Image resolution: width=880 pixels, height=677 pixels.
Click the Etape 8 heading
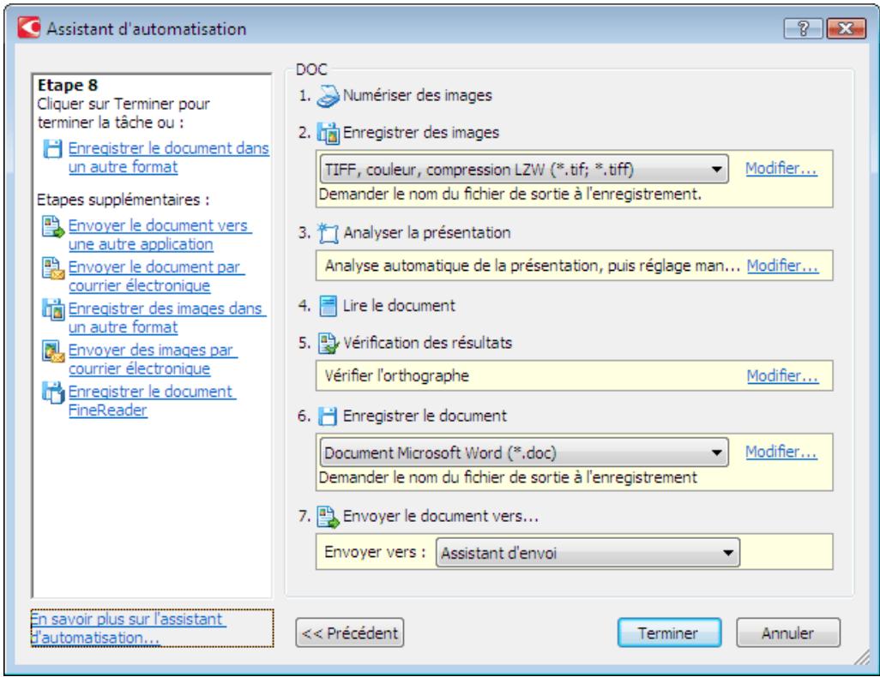68,85
